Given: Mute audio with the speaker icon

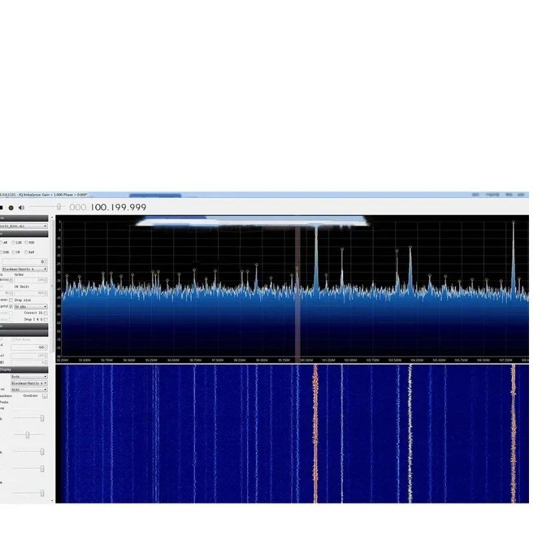Looking at the screenshot, I should [21, 208].
